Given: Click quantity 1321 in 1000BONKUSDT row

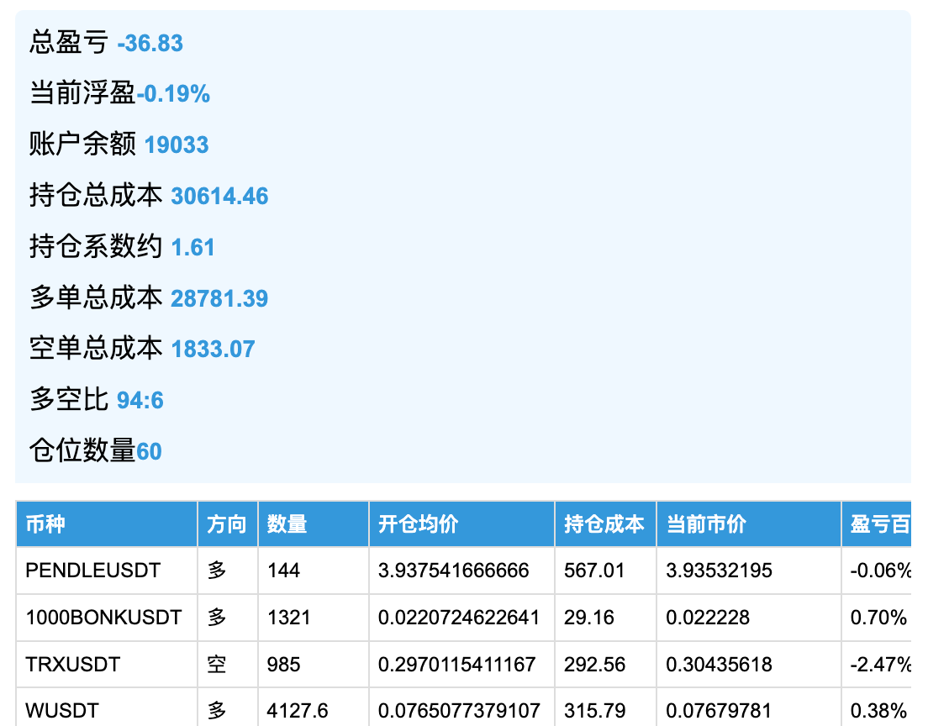Looking at the screenshot, I should [x=289, y=617].
